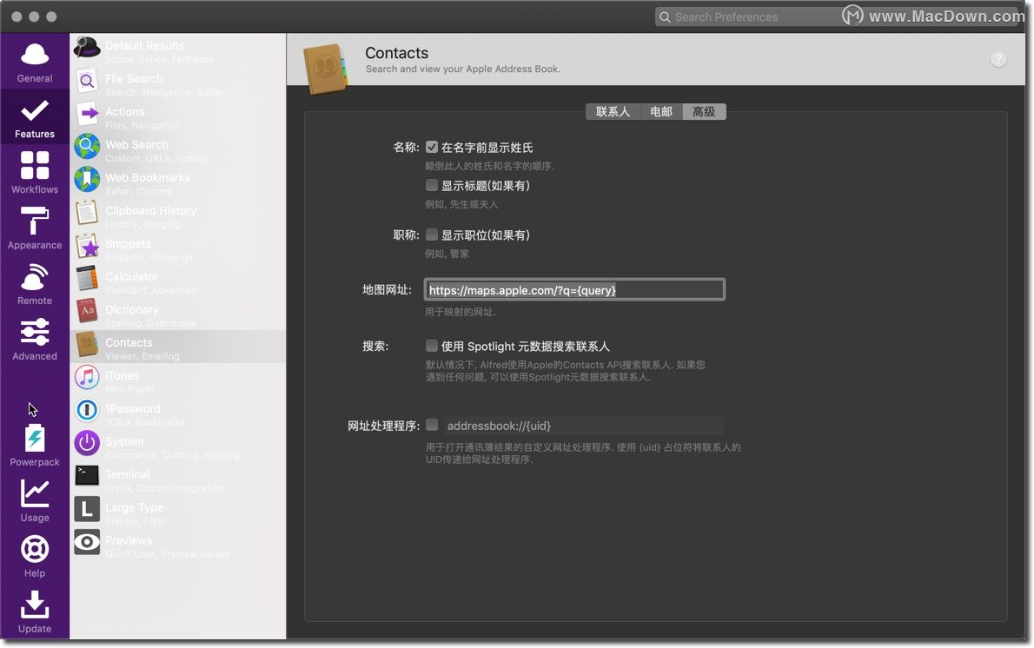Click the addressbook://{uid} handler field
The width and height of the screenshot is (1034, 648).
[x=583, y=425]
